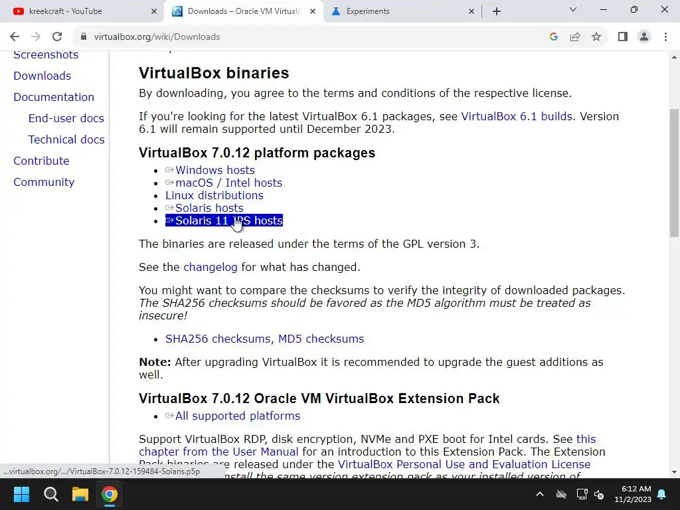
Task: Open SHA256 checksums link
Action: pos(218,339)
